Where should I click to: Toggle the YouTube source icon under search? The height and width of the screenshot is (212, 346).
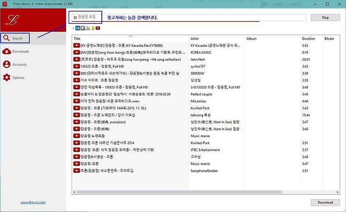pyautogui.click(x=98, y=28)
